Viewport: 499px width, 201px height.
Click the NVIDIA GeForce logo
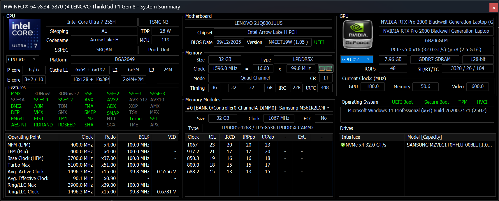[x=358, y=35]
